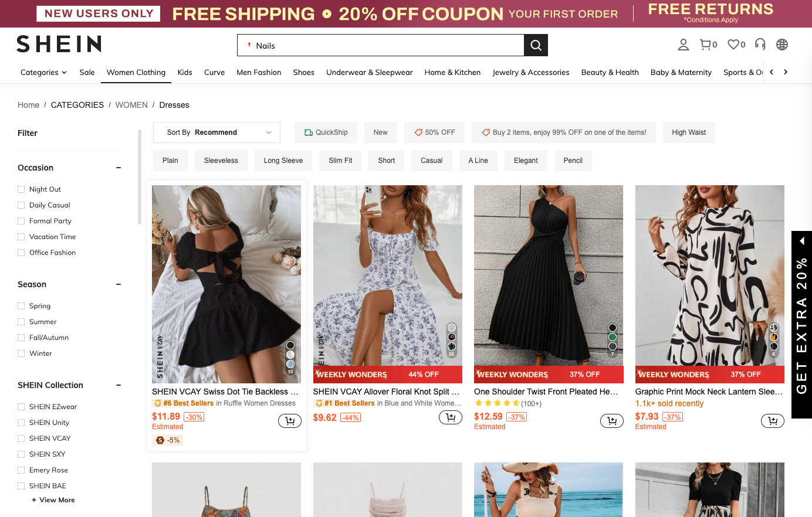812x517 pixels.
Task: Expand the Categories menu
Action: (x=43, y=73)
